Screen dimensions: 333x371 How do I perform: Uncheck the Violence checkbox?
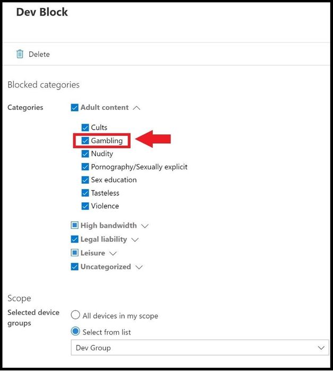tap(85, 206)
